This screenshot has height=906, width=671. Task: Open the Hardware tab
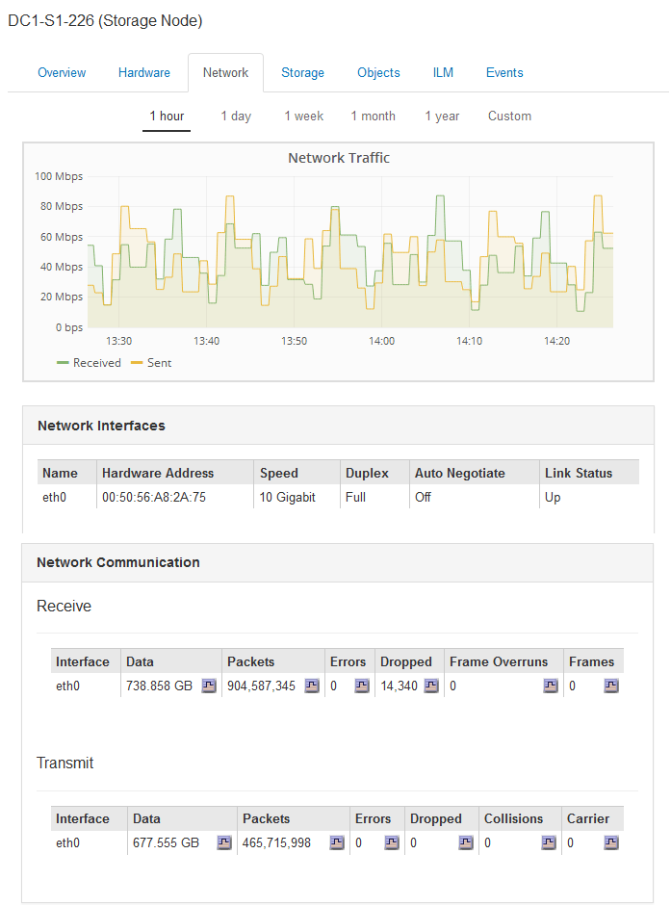144,73
